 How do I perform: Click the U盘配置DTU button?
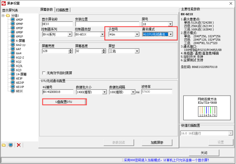click(x=64, y=102)
